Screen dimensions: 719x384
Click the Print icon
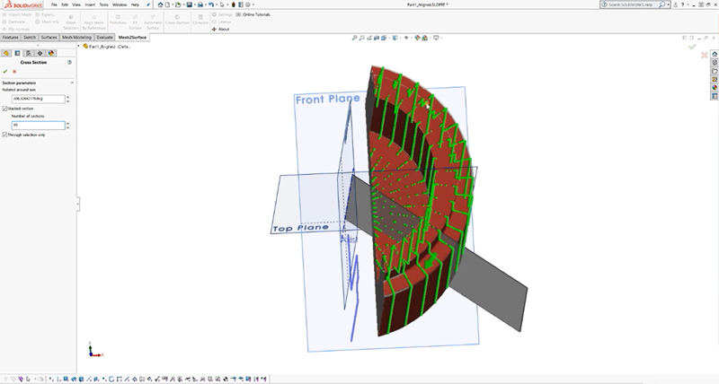200,4
